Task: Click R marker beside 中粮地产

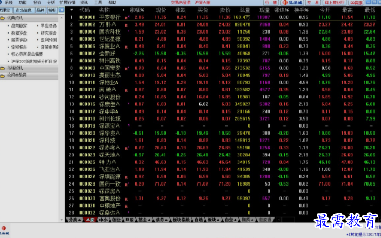Action: coord(126,207)
